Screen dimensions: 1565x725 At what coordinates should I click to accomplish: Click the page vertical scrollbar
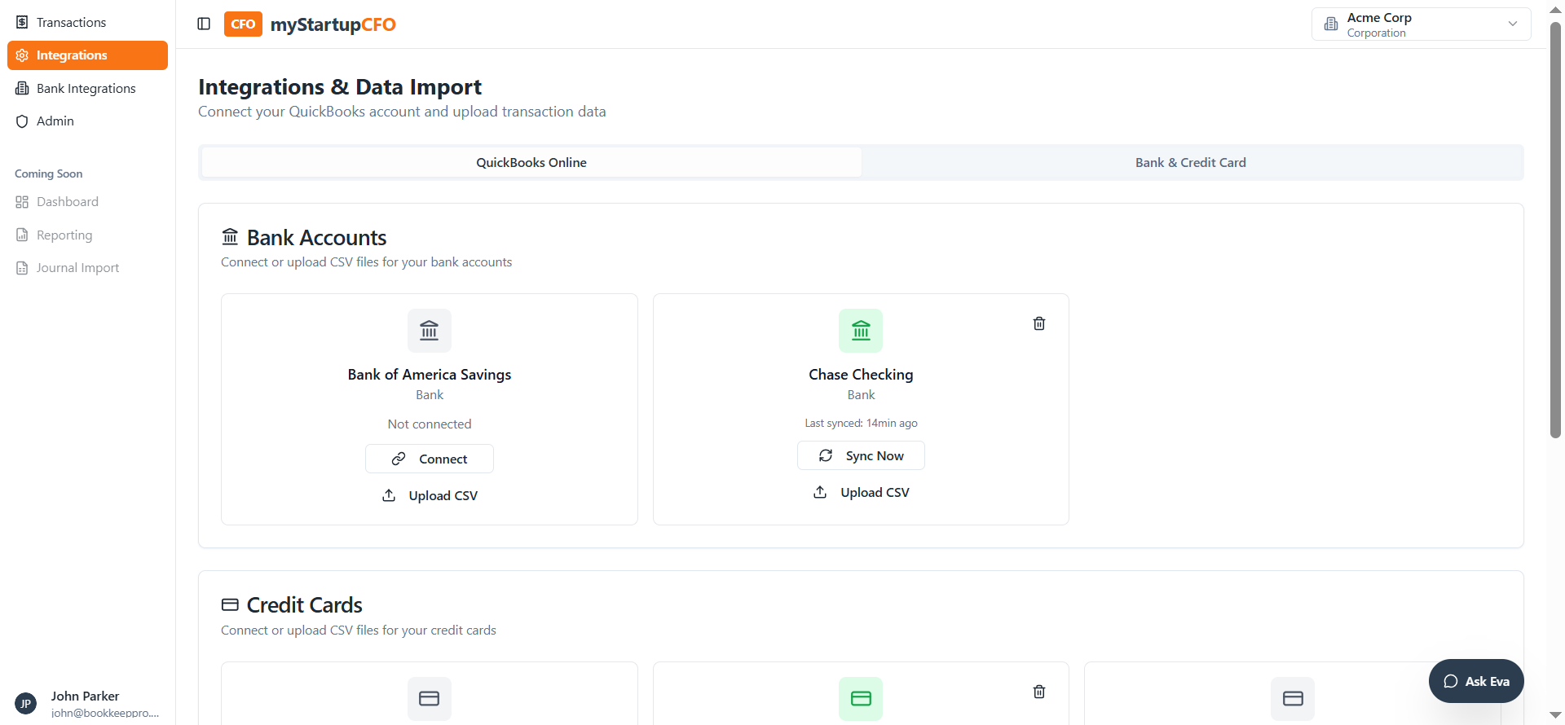click(1555, 228)
